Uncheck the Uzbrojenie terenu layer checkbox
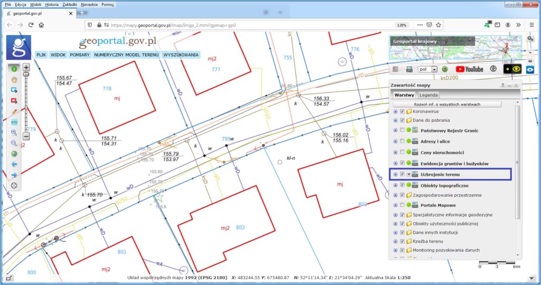541x285 pixels. coord(403,174)
